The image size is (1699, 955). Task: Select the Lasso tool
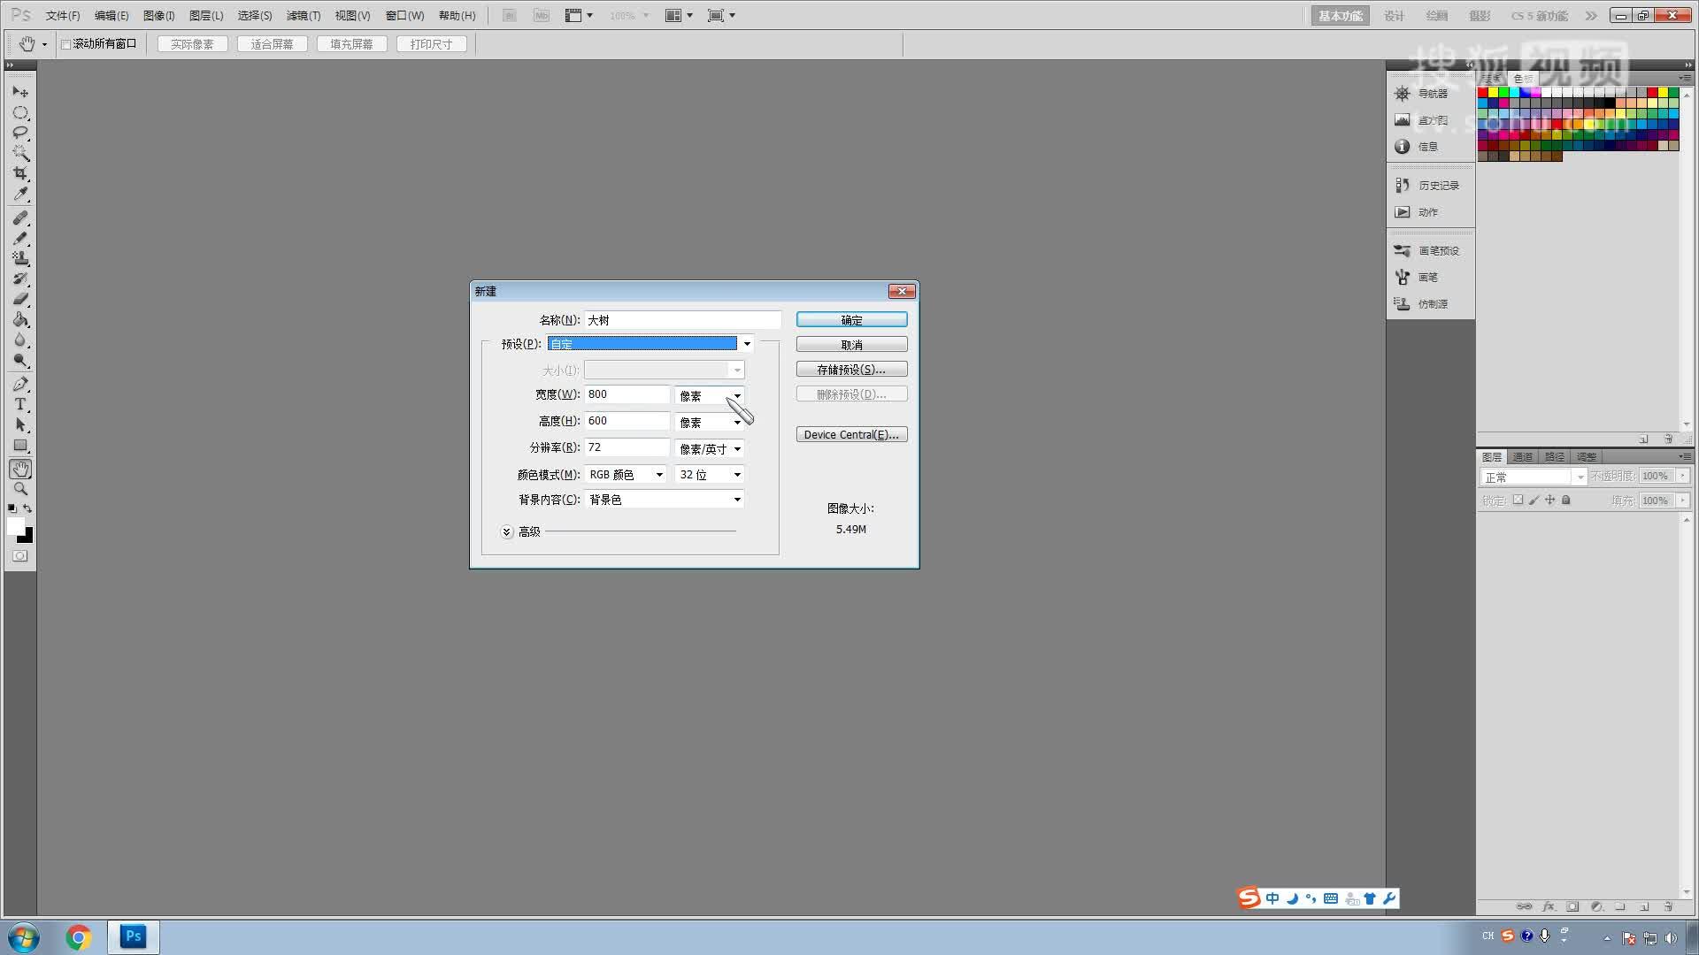pyautogui.click(x=20, y=133)
